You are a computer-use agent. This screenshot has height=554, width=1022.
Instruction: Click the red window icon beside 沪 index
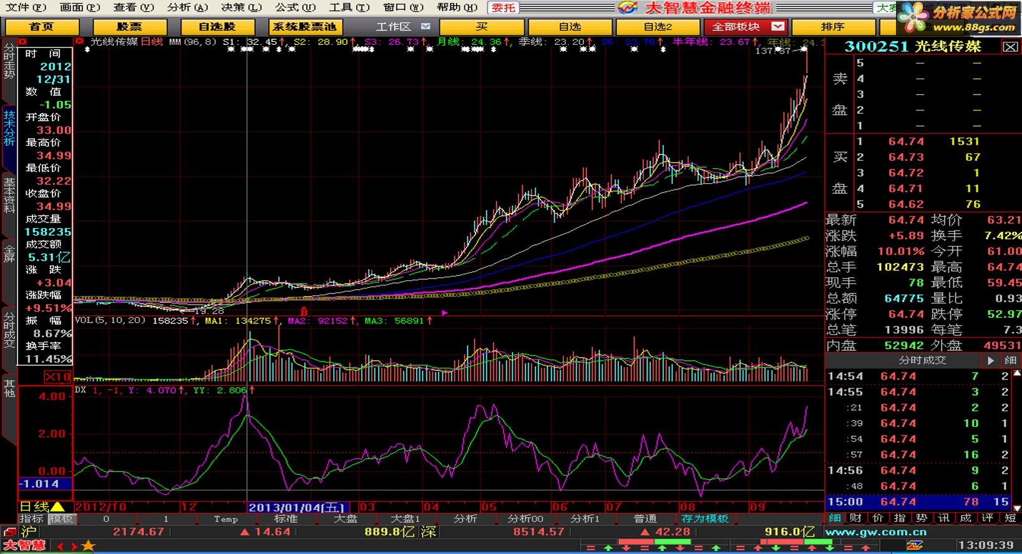click(x=9, y=532)
